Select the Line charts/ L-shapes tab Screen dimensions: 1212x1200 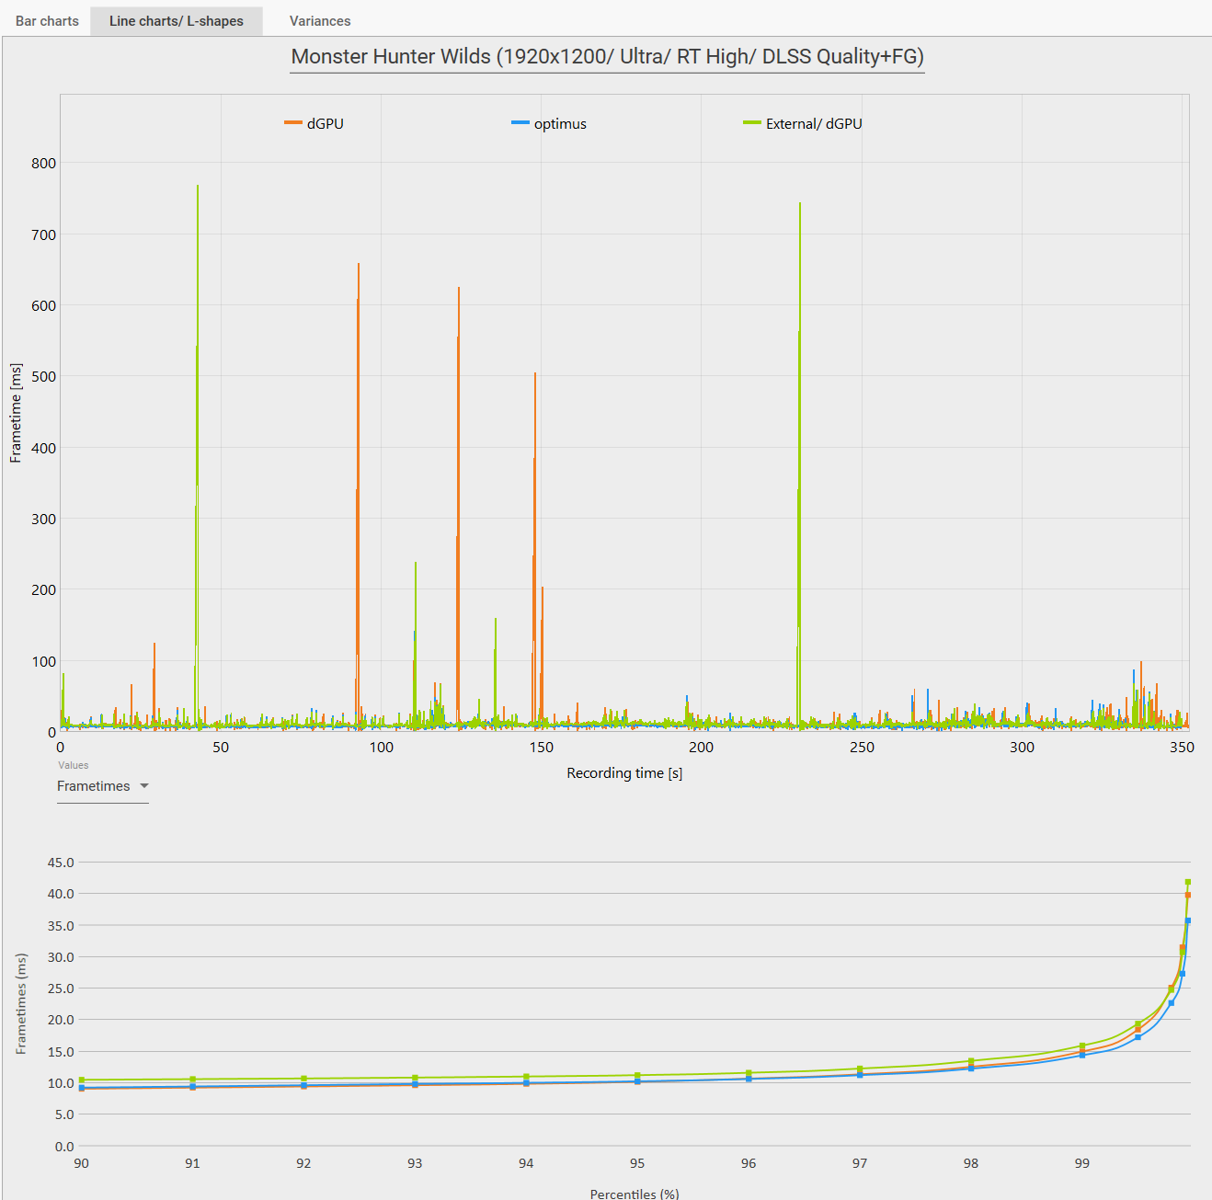point(177,21)
